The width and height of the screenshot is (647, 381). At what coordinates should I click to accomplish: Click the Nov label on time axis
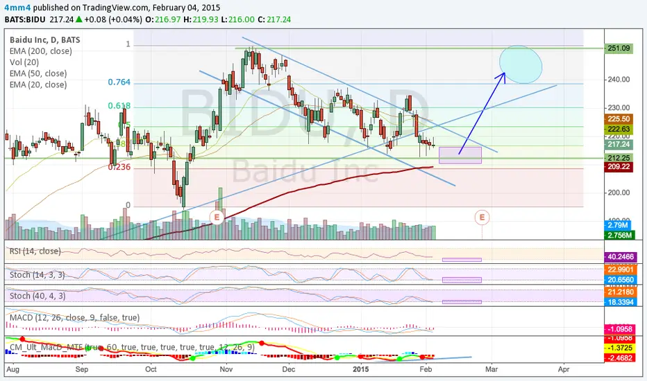[226, 369]
